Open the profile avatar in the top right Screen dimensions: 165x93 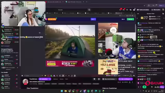pyautogui.click(x=163, y=10)
